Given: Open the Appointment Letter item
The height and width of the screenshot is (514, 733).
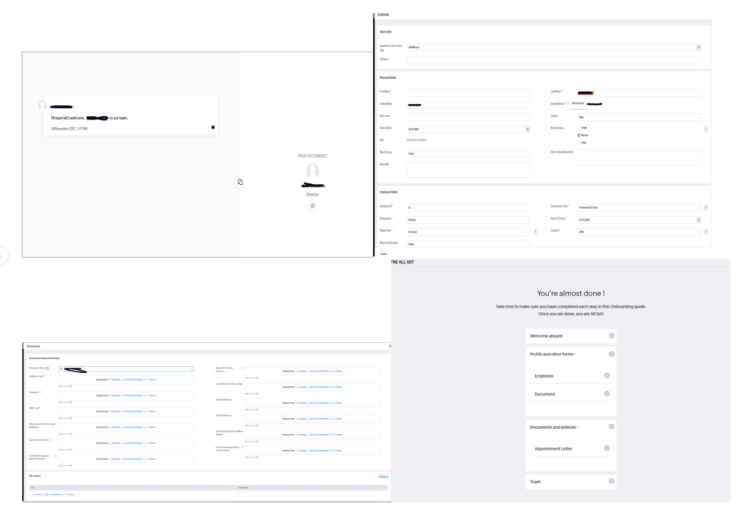Looking at the screenshot, I should (553, 449).
